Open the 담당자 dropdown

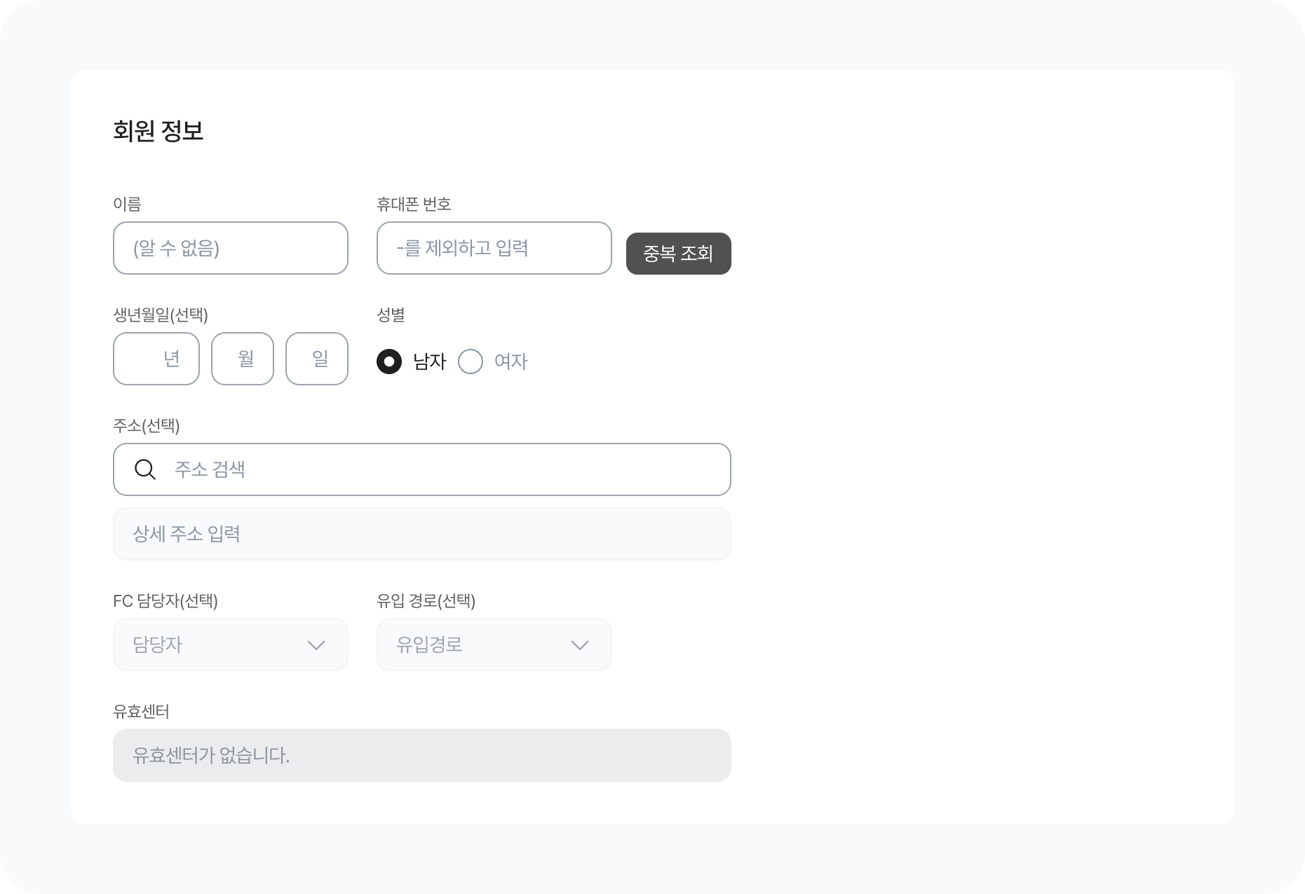click(x=230, y=645)
